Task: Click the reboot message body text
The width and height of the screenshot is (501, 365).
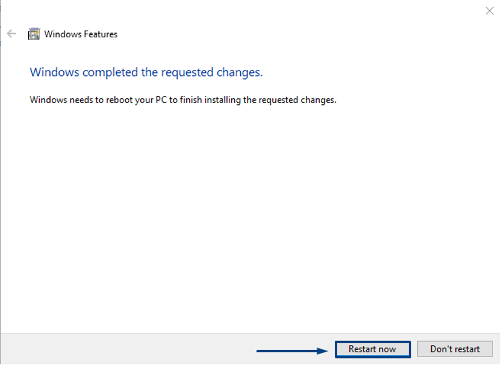Action: (x=183, y=100)
